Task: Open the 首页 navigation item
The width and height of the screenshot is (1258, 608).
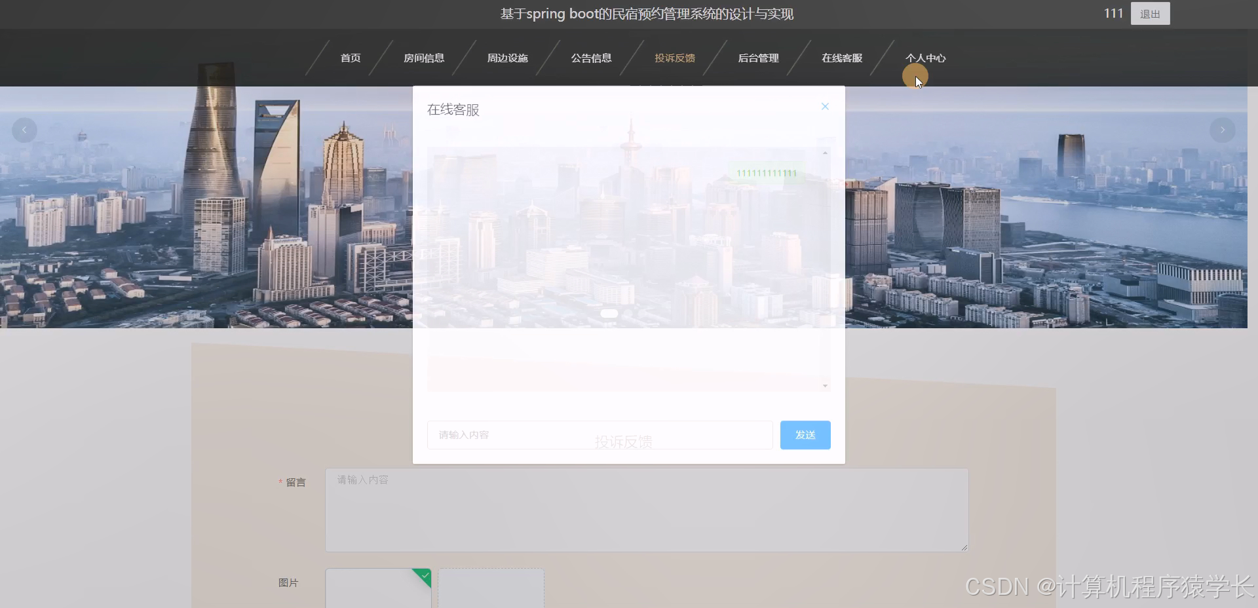Action: point(350,58)
